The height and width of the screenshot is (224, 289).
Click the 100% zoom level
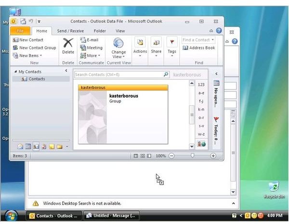point(160,156)
